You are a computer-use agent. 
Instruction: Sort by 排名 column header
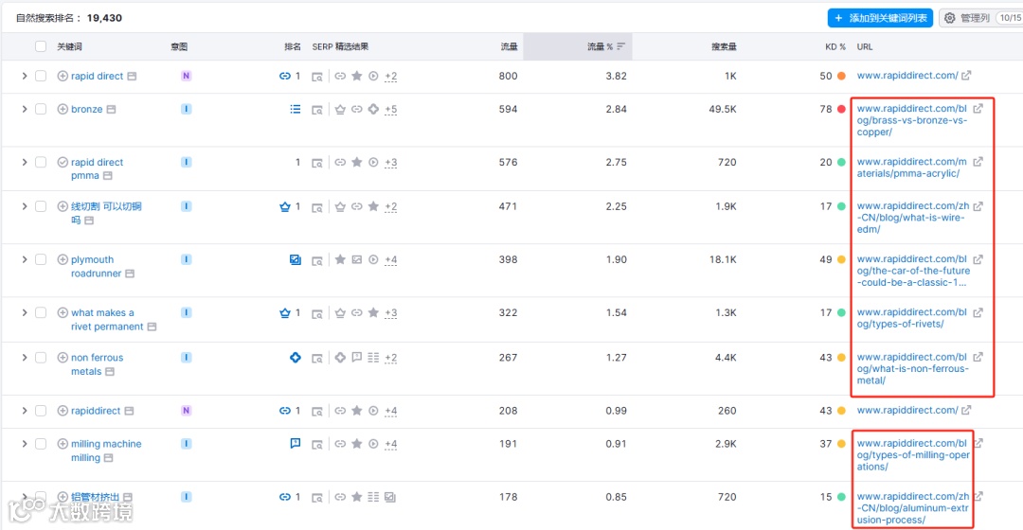(293, 47)
